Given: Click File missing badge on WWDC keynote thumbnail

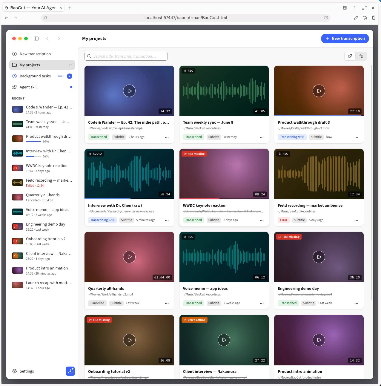Looking at the screenshot, I should tap(194, 154).
